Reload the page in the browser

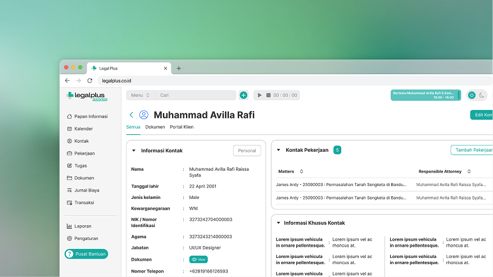[x=89, y=81]
